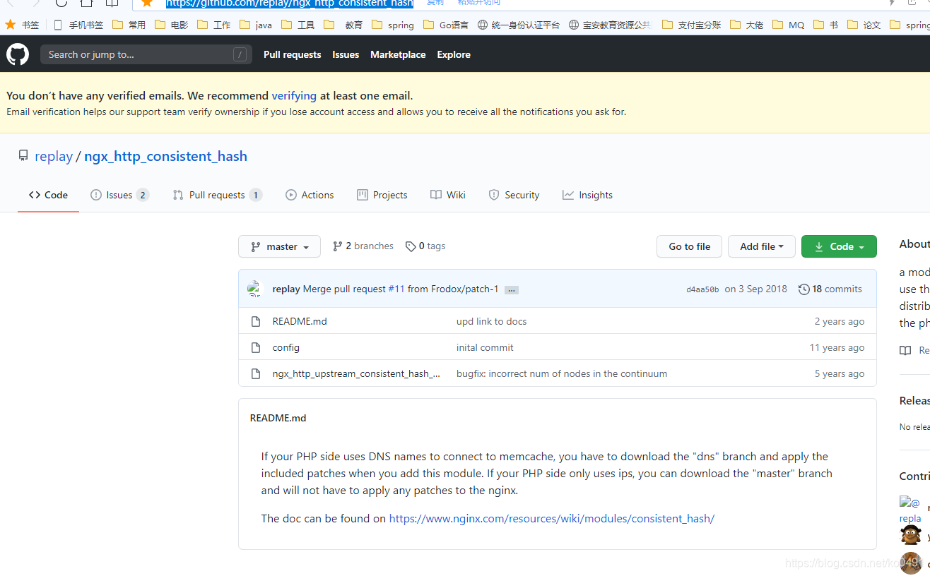Image resolution: width=930 pixels, height=576 pixels.
Task: Open the replay owner profile link
Action: click(x=54, y=156)
